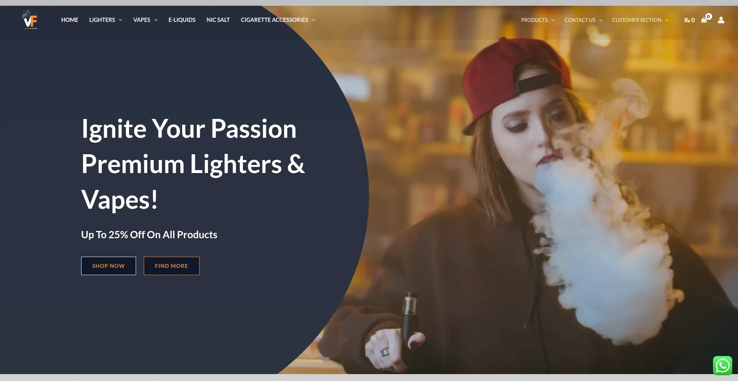Click the cart item count badge
Screen dimensions: 738x381
coord(709,16)
